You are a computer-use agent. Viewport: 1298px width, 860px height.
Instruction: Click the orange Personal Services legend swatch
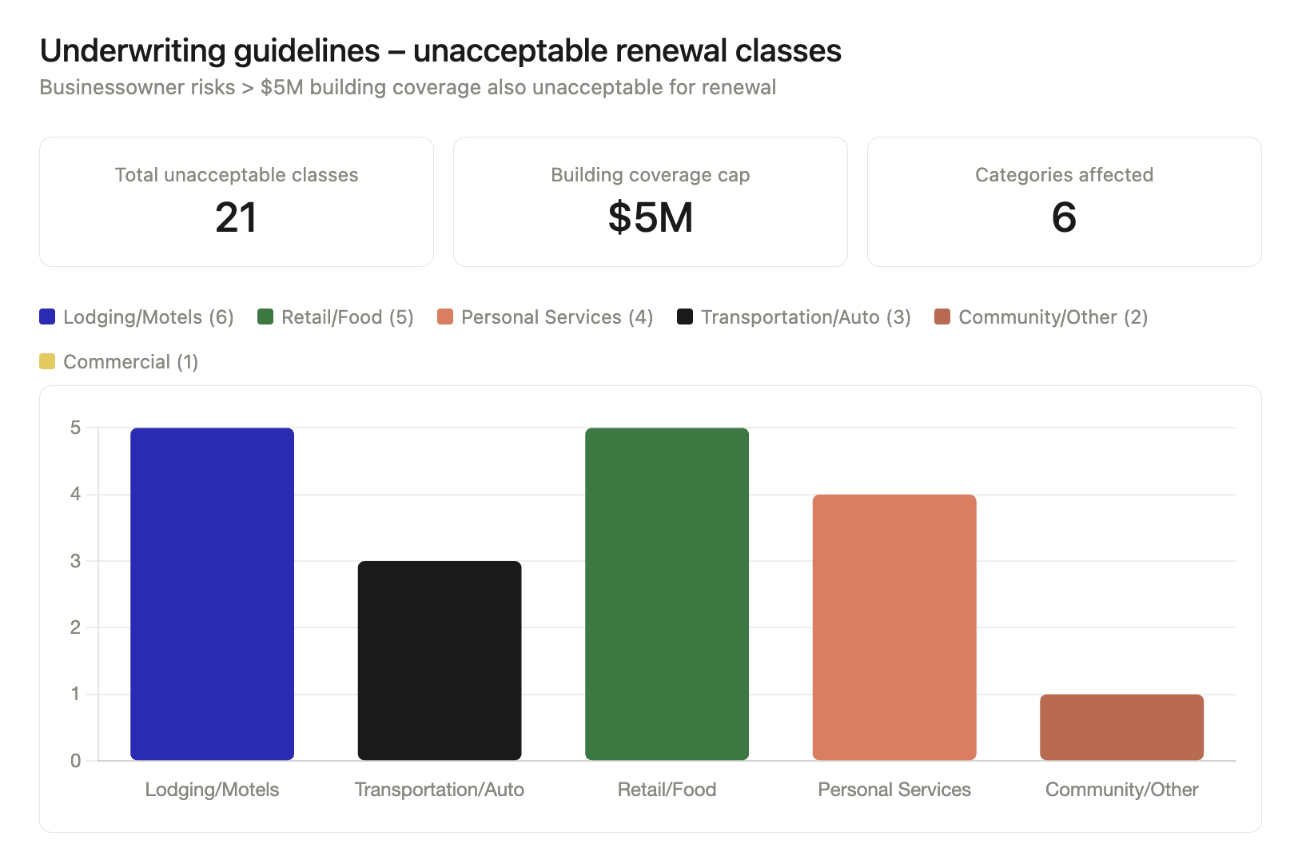(445, 317)
